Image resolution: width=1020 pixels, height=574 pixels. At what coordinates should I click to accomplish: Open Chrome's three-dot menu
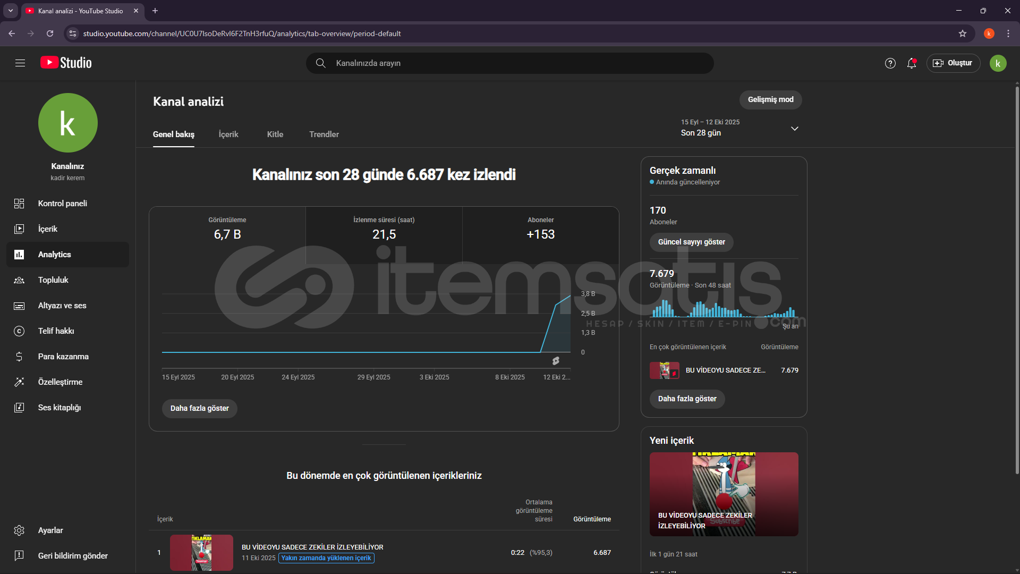1008,33
